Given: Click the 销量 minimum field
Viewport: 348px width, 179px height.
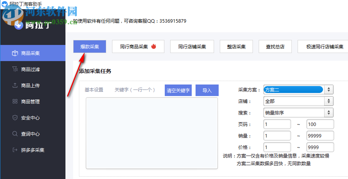Looking at the screenshot, I should (x=277, y=136).
